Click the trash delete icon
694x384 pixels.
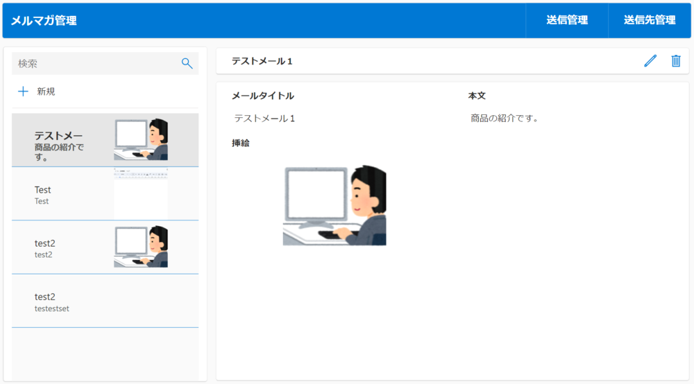(x=676, y=61)
